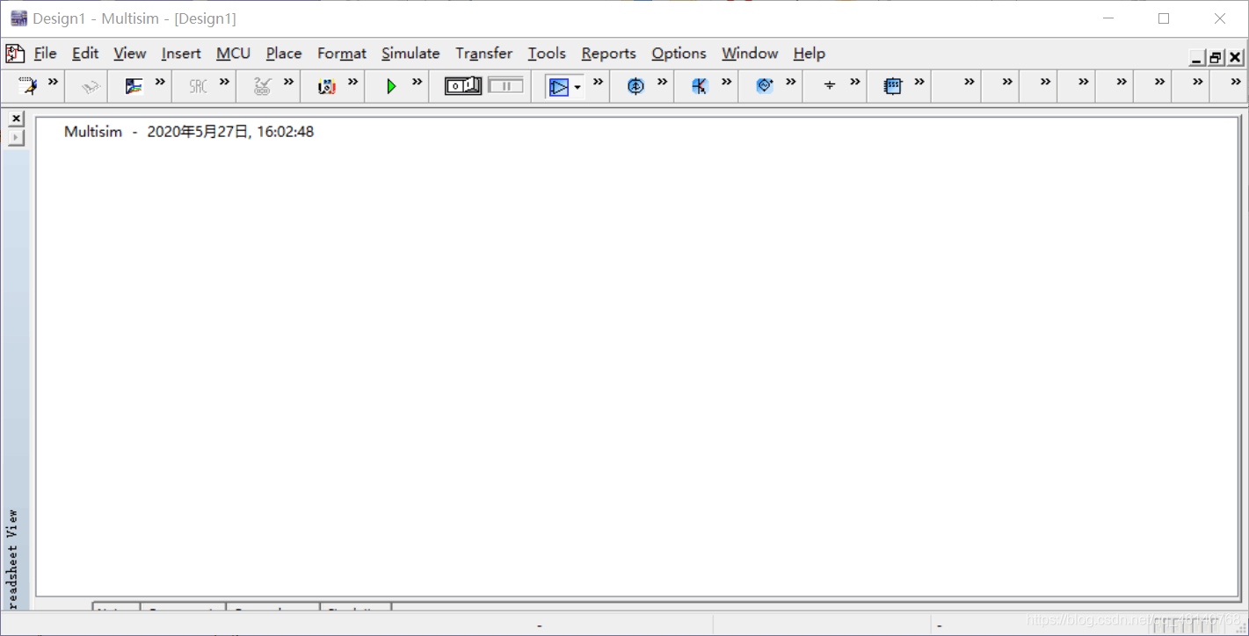Click the electrical rules check icon
1249x636 pixels.
[x=262, y=86]
